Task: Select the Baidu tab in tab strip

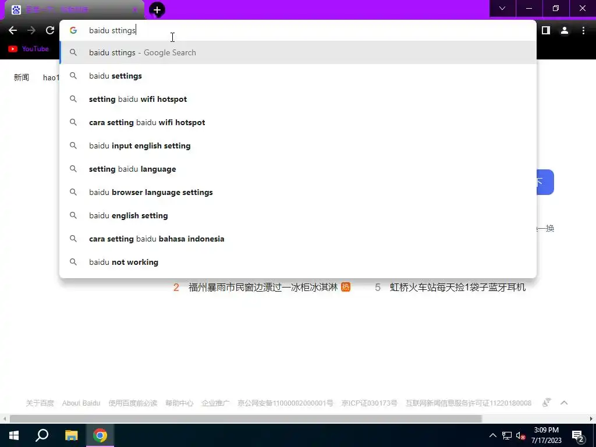Action: tap(74, 10)
